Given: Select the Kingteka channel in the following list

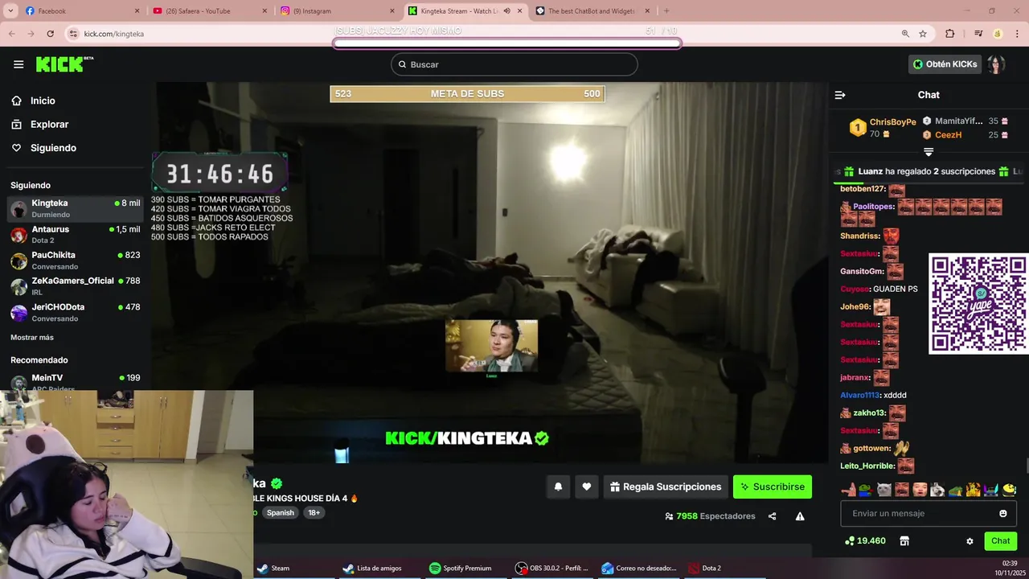Looking at the screenshot, I should [75, 208].
